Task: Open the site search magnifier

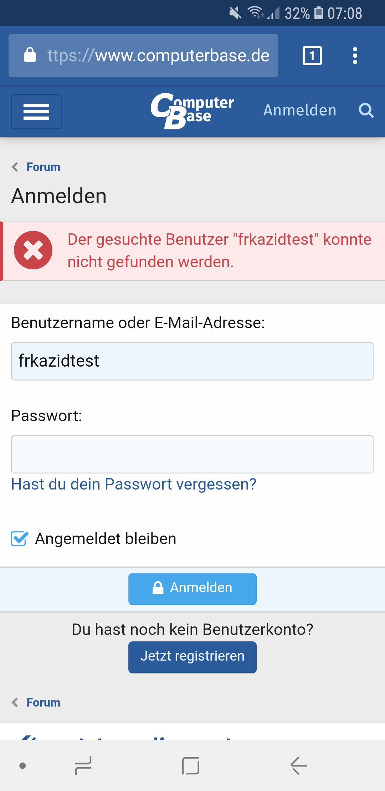Action: 366,110
